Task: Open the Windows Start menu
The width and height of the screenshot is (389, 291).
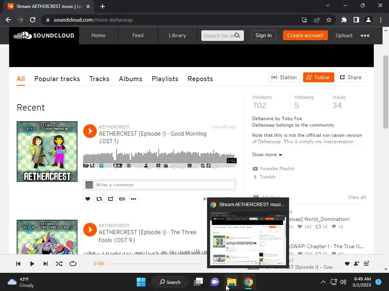Action: click(141, 282)
